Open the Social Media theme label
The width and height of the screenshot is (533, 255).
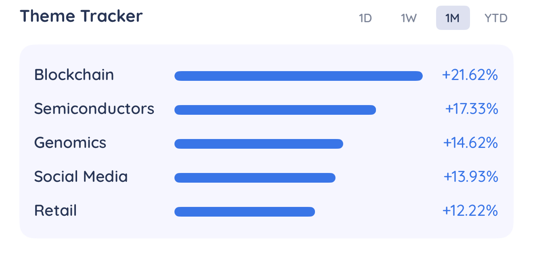(81, 177)
